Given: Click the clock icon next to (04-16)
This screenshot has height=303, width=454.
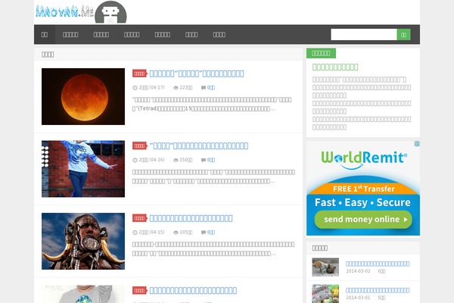Looking at the screenshot, I should (x=135, y=160).
